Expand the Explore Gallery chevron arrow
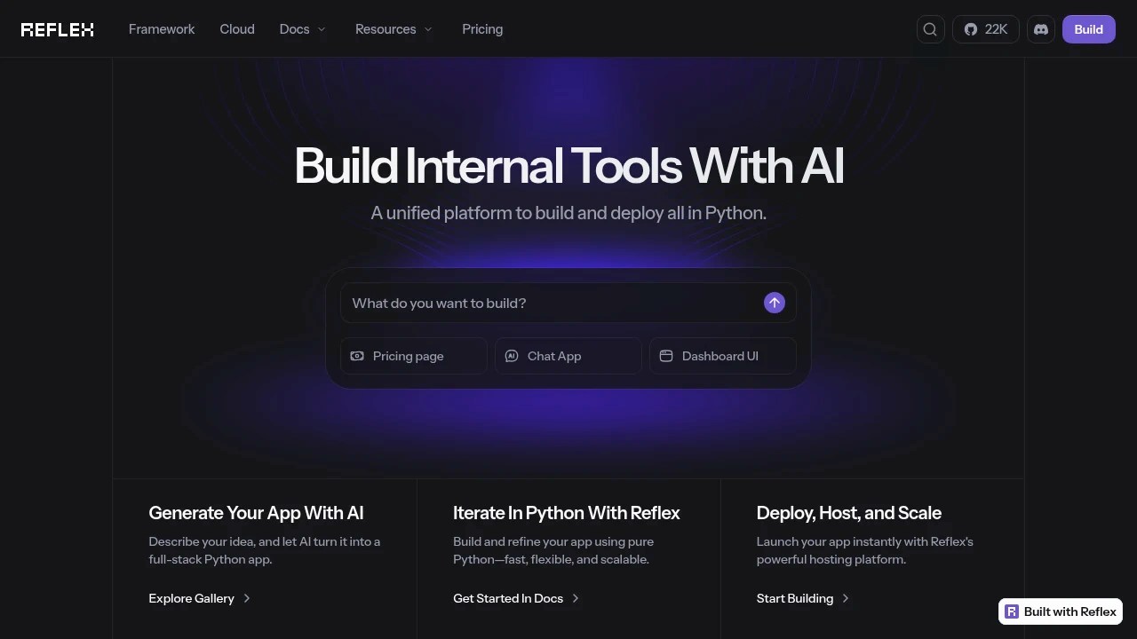The height and width of the screenshot is (639, 1137). (245, 598)
